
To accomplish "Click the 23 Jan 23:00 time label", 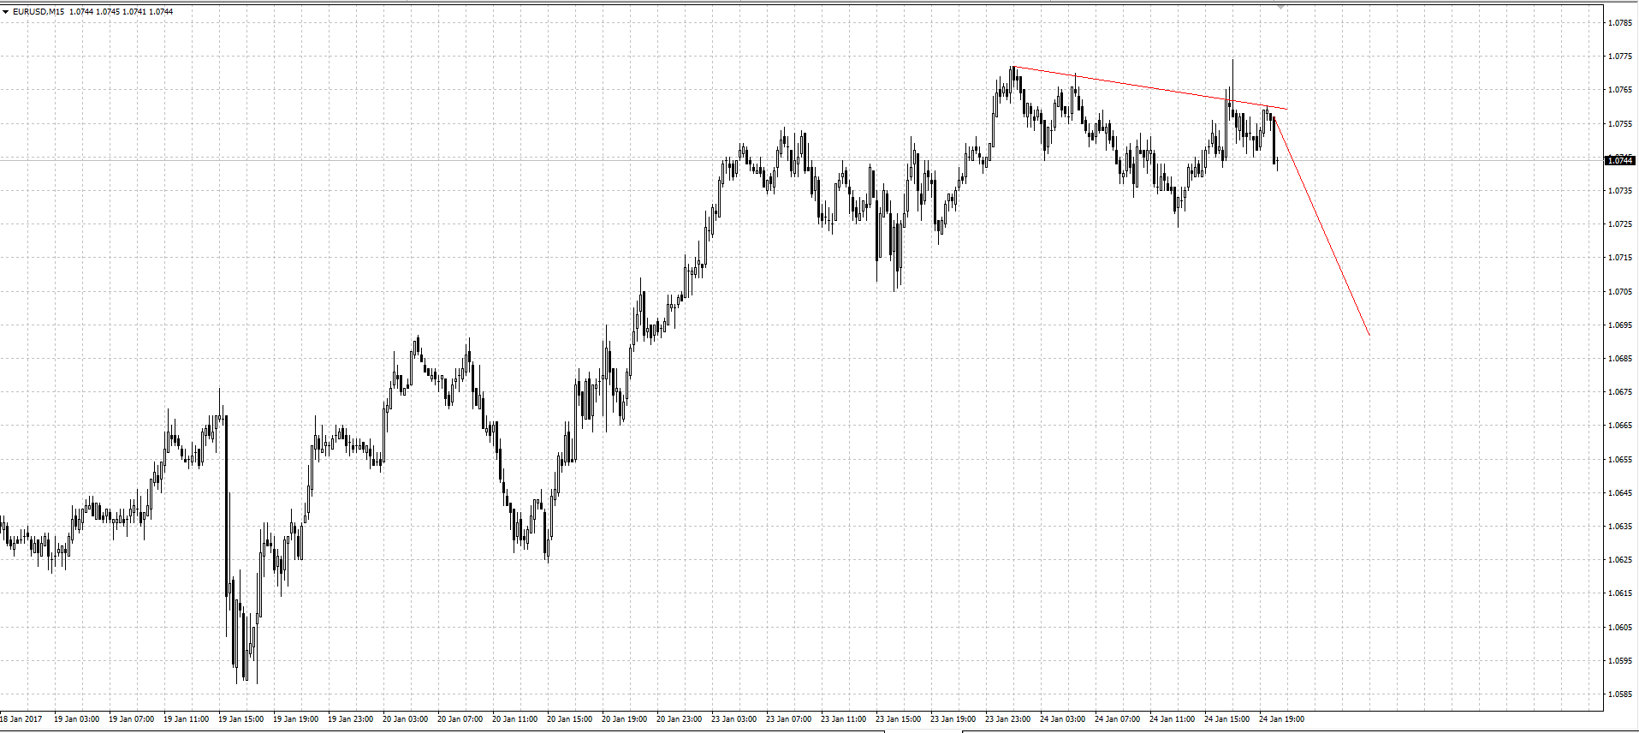I will coord(1007,719).
